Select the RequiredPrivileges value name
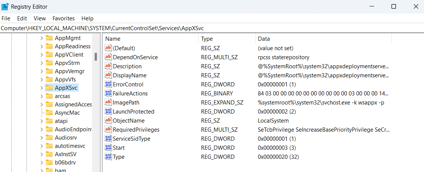 [x=136, y=130]
